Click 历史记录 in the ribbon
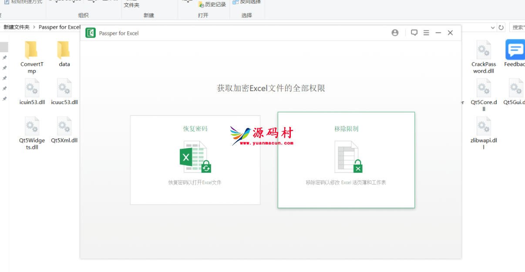This screenshot has height=272, width=525. (212, 4)
